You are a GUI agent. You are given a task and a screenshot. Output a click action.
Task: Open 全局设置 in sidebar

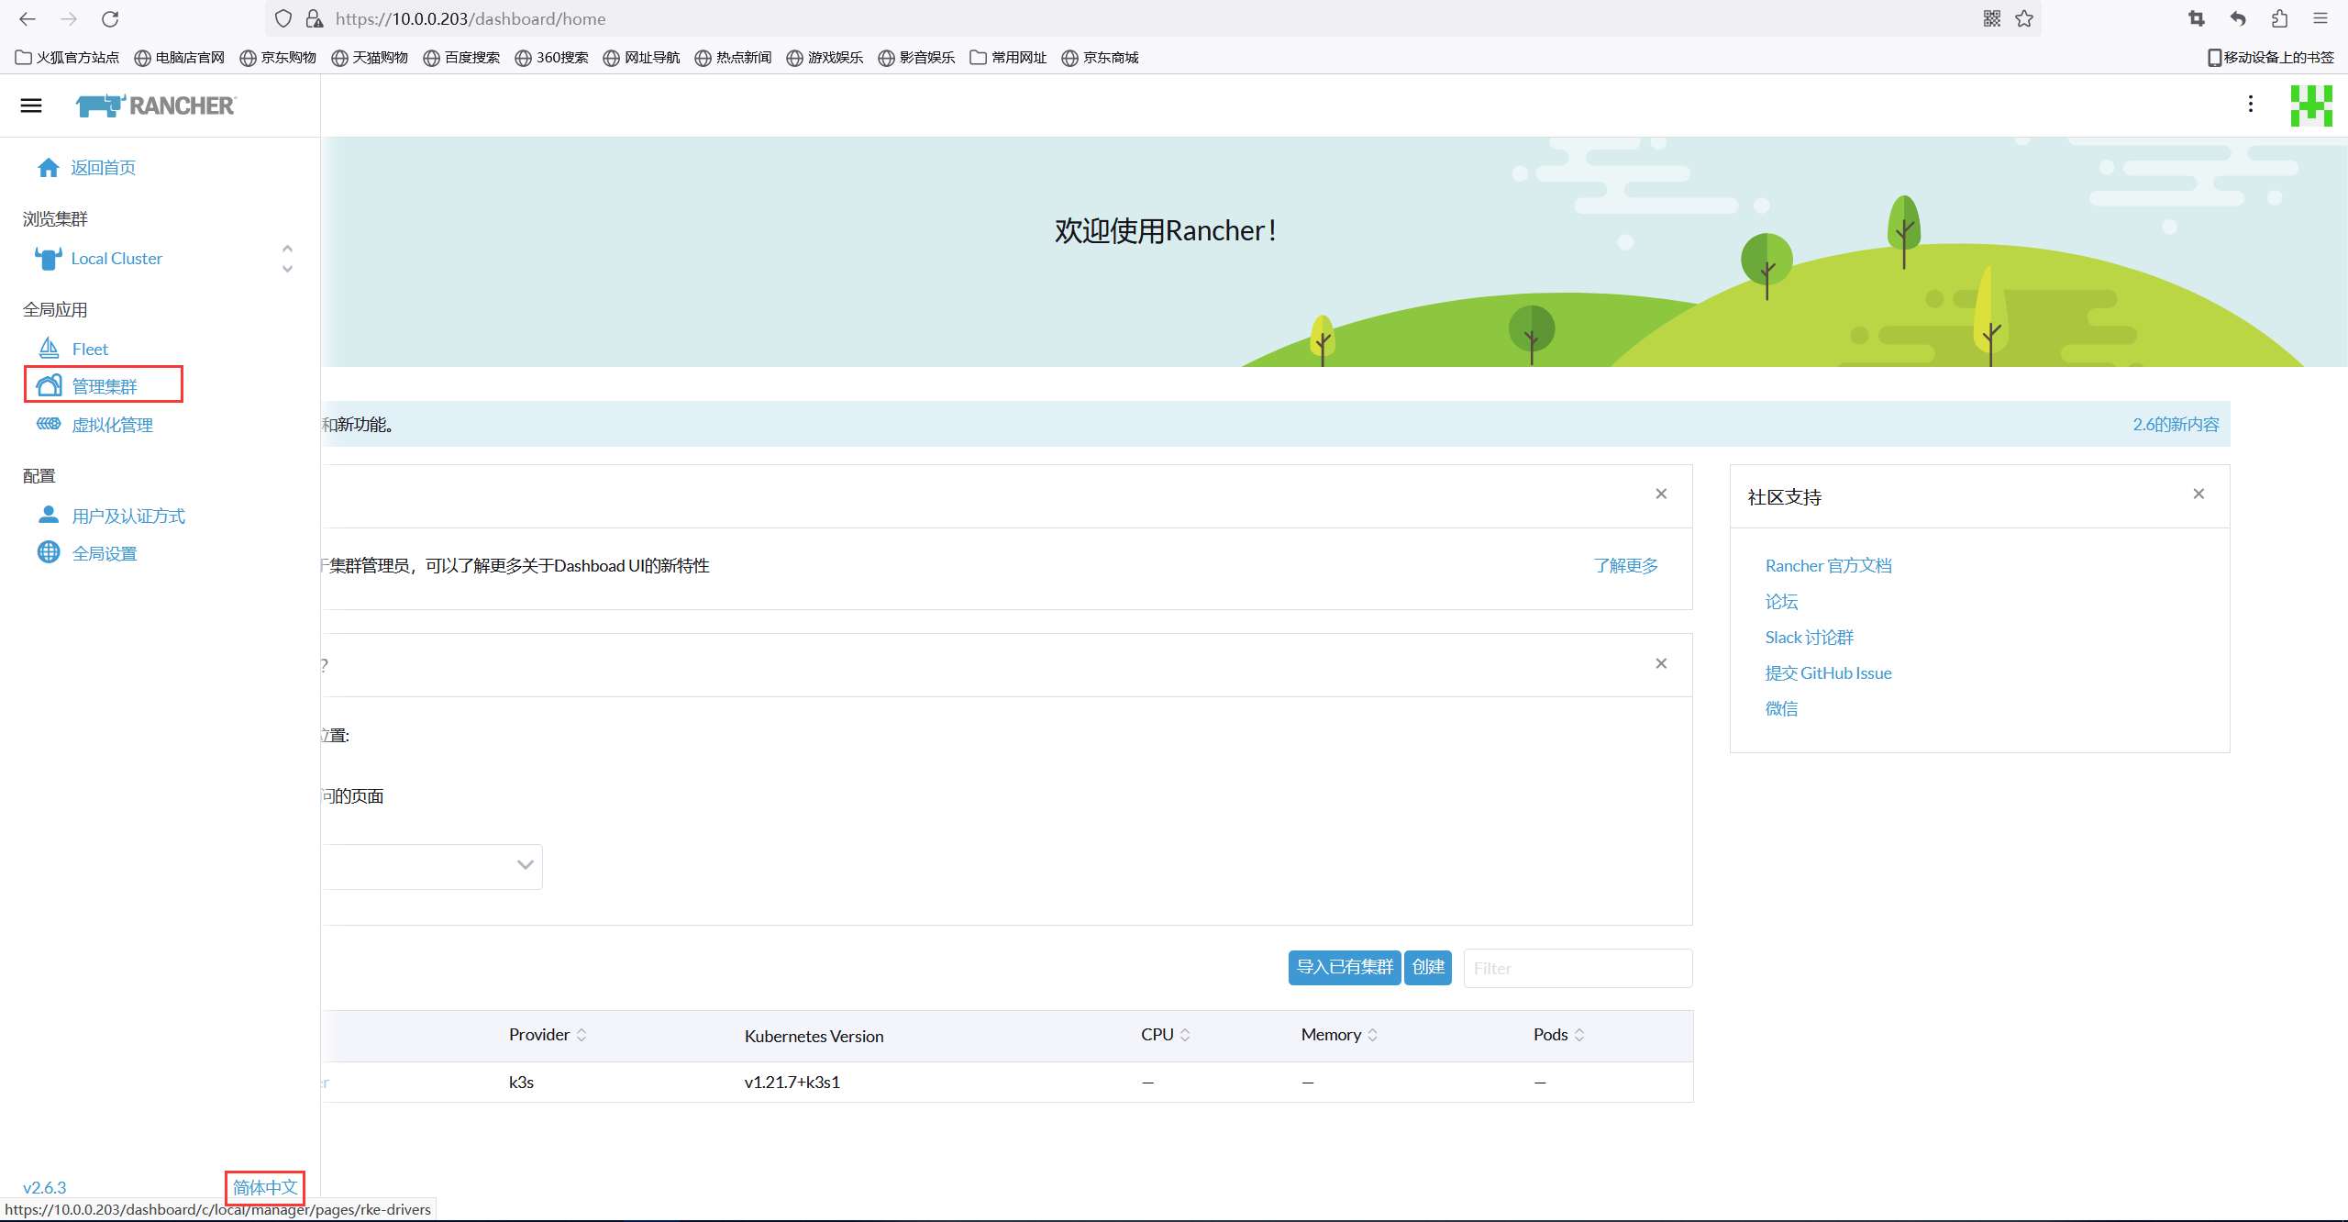point(105,553)
